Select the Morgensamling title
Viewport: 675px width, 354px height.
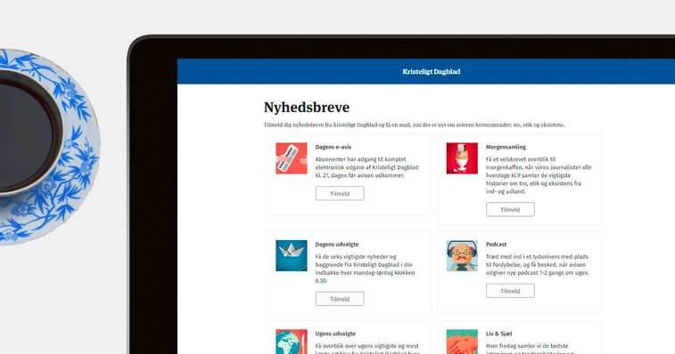(x=506, y=147)
